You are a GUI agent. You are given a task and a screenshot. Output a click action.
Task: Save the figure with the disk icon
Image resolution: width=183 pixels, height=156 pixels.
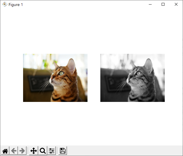point(63,151)
